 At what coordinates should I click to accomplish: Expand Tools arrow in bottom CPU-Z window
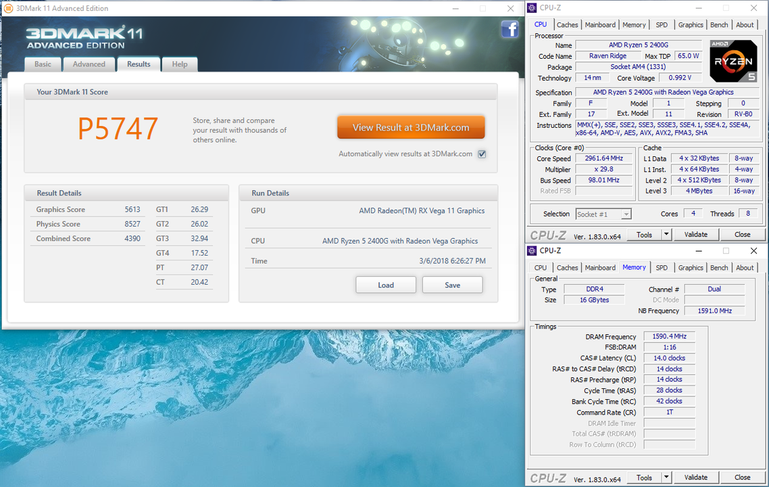coord(666,477)
